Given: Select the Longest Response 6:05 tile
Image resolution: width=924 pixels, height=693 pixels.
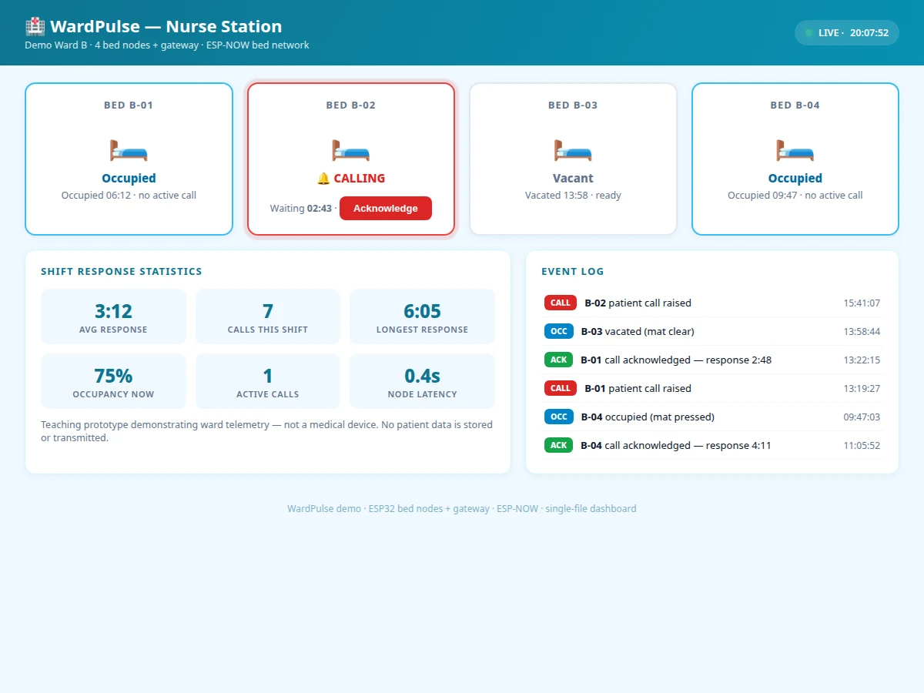Looking at the screenshot, I should coord(422,316).
